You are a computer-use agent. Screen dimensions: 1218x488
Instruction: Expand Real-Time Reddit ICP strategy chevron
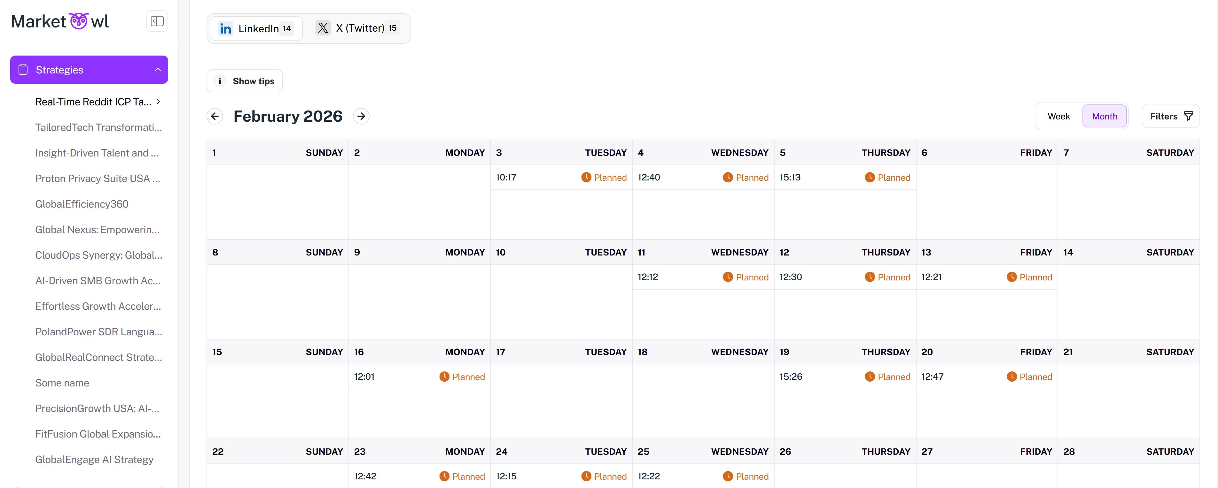(x=158, y=102)
